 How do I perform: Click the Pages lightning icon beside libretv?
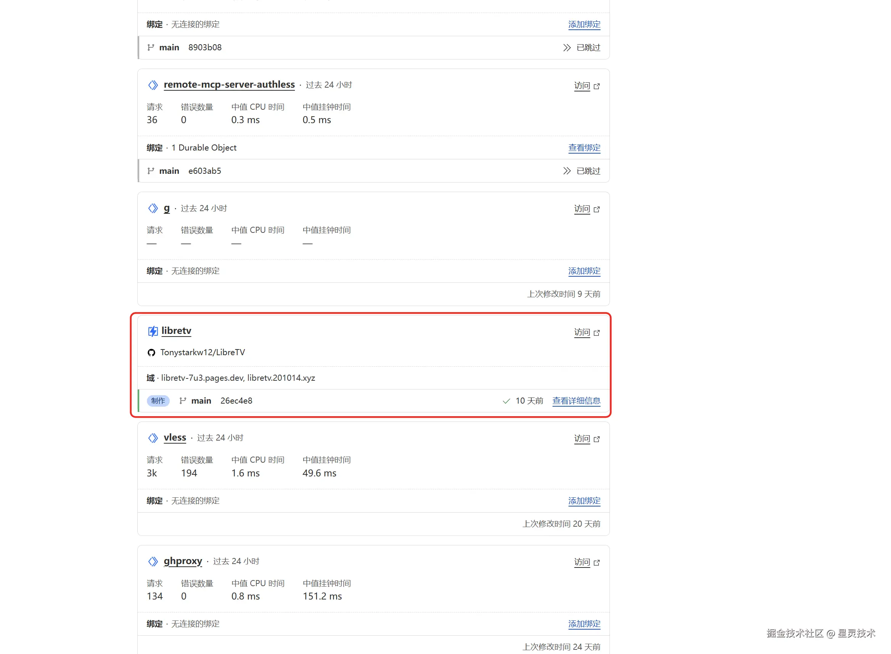153,331
